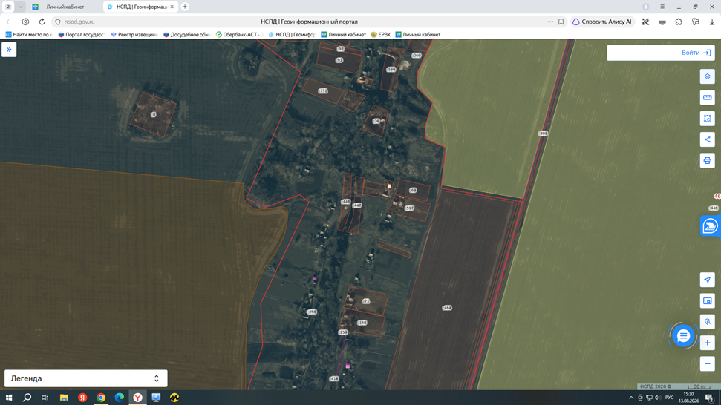Expand the Легенда panel
721x405 pixels.
(86, 378)
